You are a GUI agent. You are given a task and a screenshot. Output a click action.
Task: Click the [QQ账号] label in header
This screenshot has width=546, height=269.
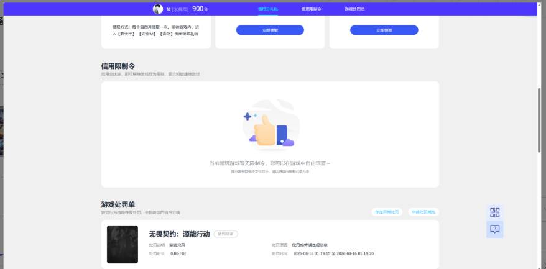(x=180, y=9)
